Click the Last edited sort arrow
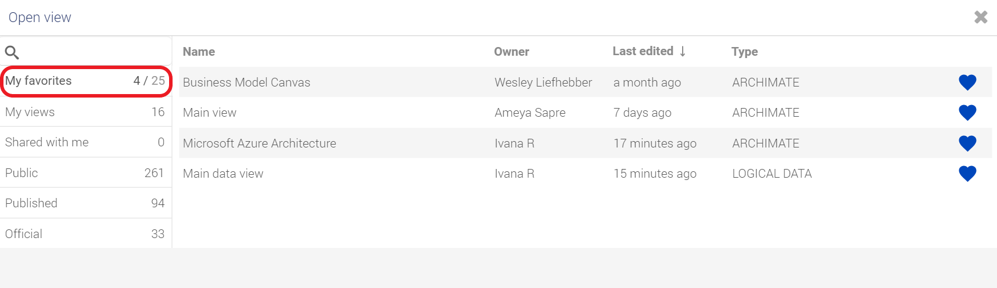The width and height of the screenshot is (997, 288). click(683, 51)
